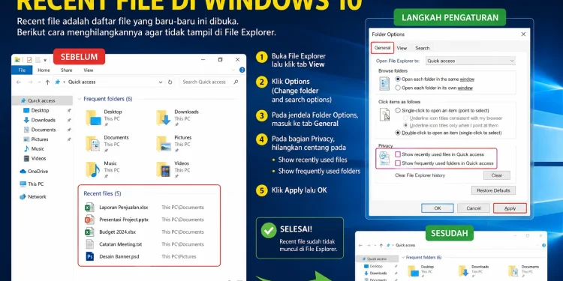Open the View ribbon tab in File Explorer
The height and width of the screenshot is (281, 563).
pos(89,70)
